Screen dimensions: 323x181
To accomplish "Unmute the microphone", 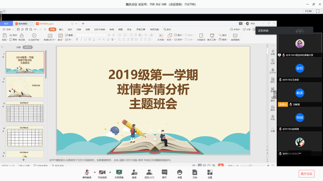I will 87,174.
